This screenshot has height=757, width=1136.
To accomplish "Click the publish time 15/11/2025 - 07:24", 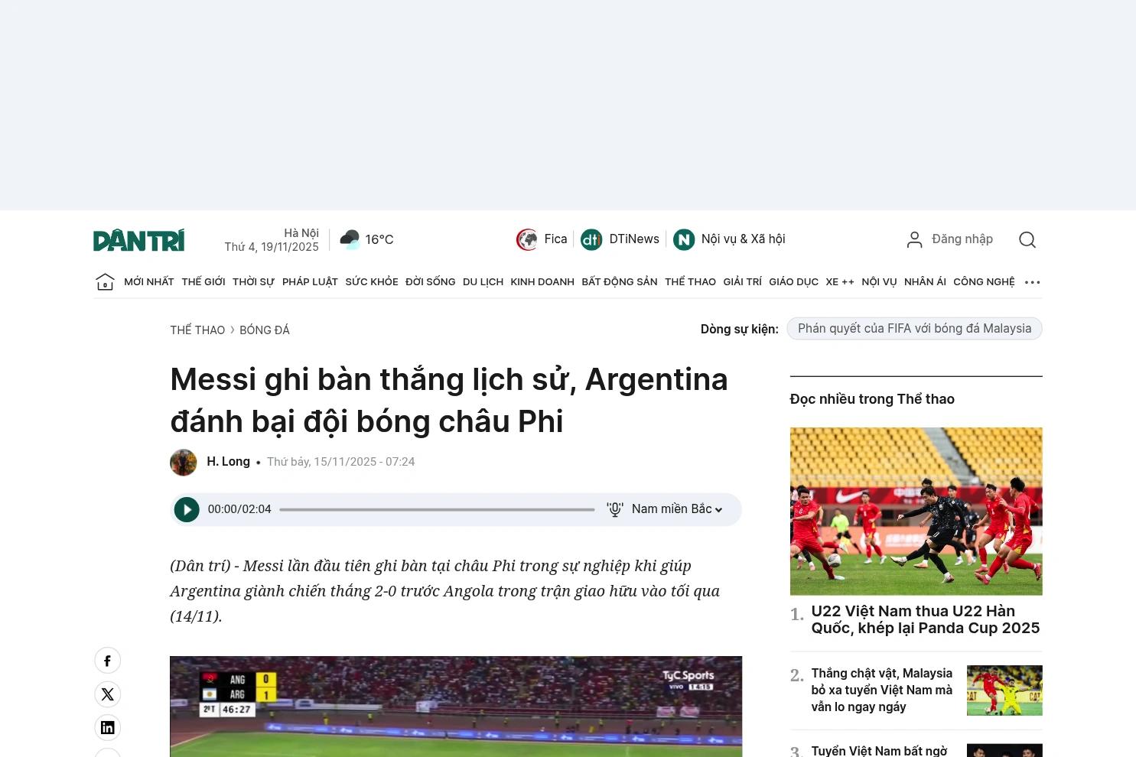I will tap(341, 462).
